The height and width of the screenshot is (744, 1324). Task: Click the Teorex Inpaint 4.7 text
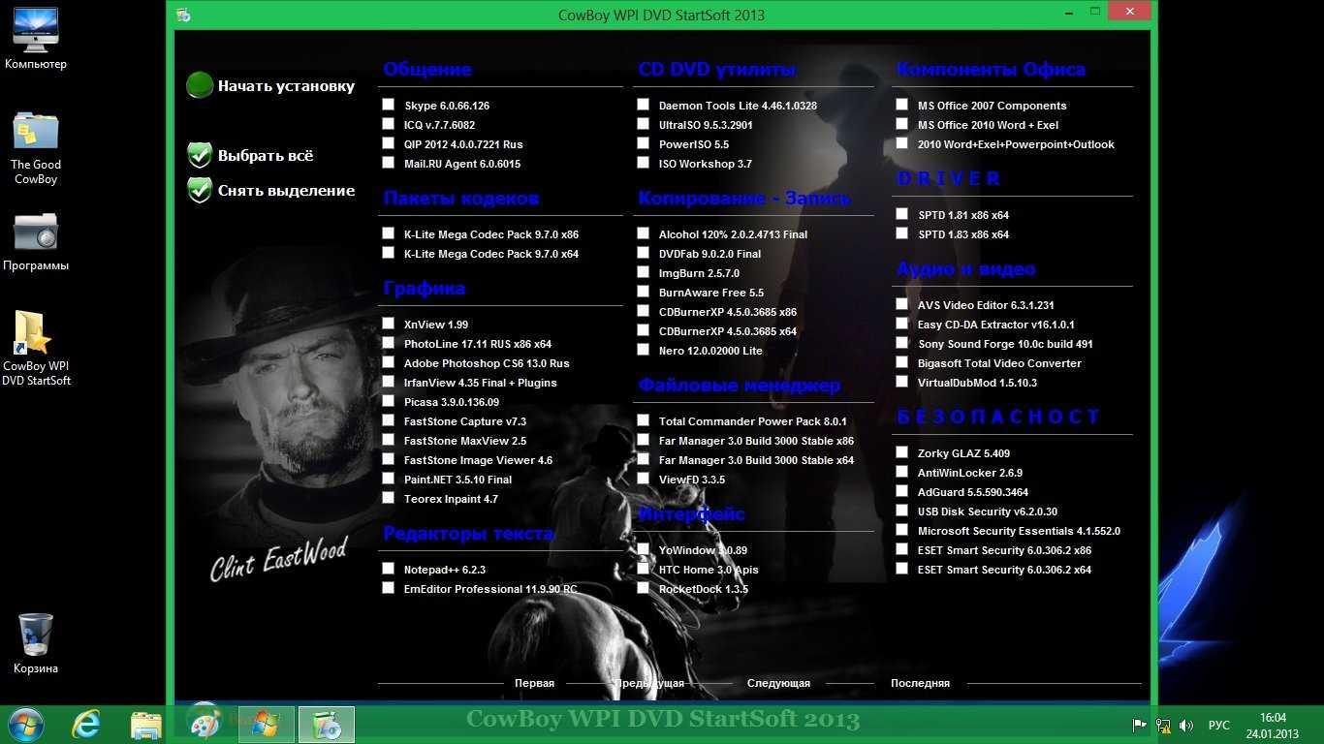(451, 499)
